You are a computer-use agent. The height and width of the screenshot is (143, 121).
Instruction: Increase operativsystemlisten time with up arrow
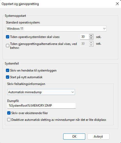pos(91,35)
